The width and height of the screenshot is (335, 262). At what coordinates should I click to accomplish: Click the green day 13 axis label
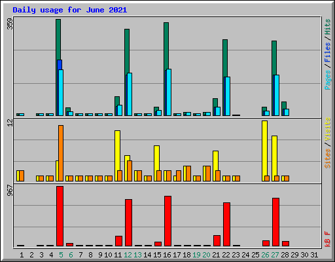click(x=137, y=255)
